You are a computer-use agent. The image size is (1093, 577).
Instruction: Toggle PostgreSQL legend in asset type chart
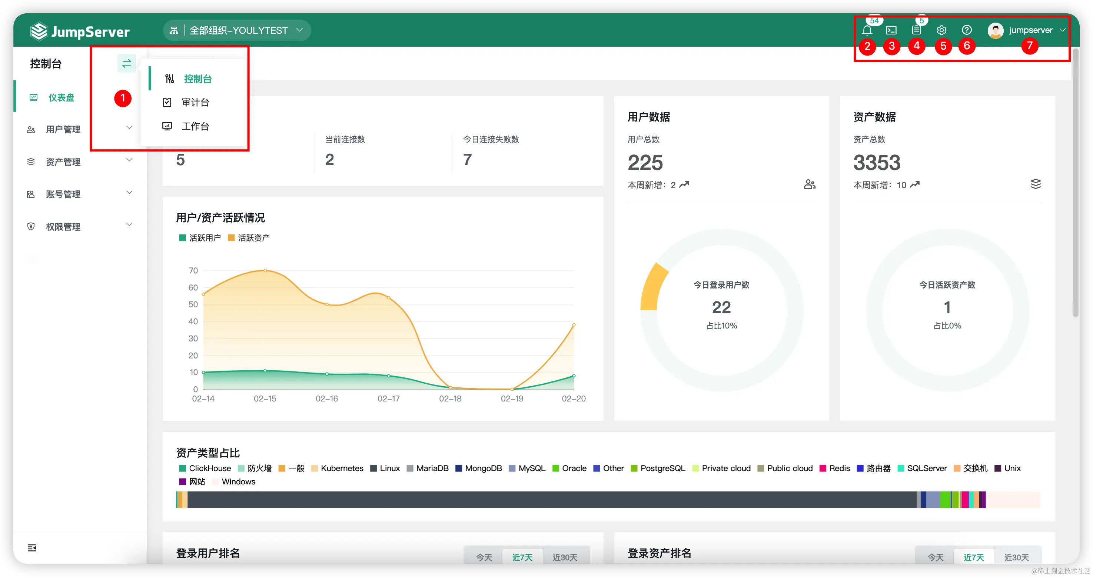658,468
